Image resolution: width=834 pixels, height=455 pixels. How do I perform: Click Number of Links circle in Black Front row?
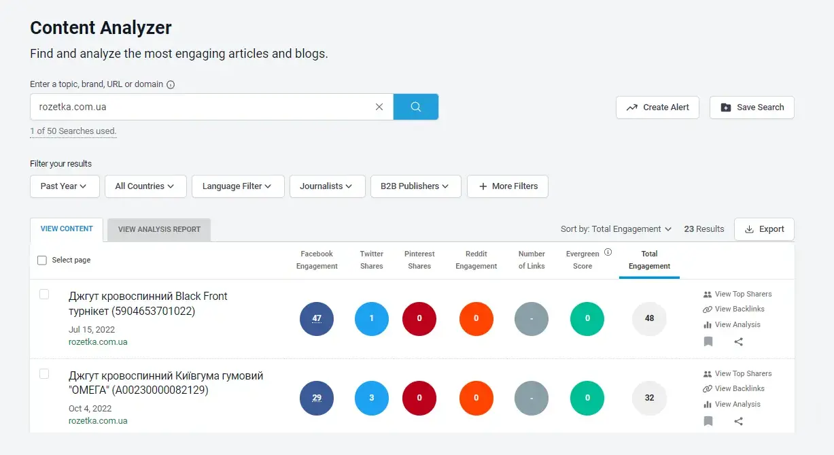tap(532, 318)
